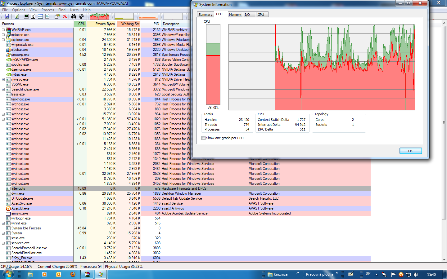This screenshot has width=447, height=279.
Task: Click the red X Kill Process icon
Action: [65, 16]
